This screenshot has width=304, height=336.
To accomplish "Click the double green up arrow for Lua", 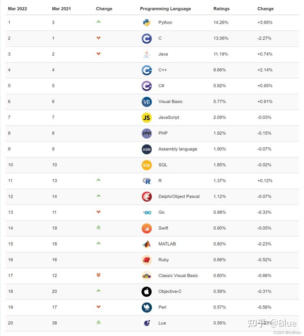I will click(x=98, y=322).
